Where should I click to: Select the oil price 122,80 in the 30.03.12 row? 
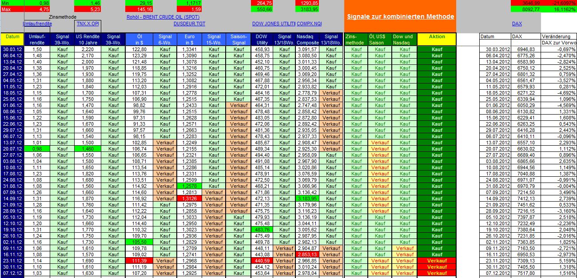(139, 49)
